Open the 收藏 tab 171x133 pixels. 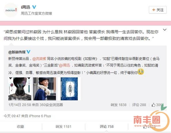pos(20,127)
